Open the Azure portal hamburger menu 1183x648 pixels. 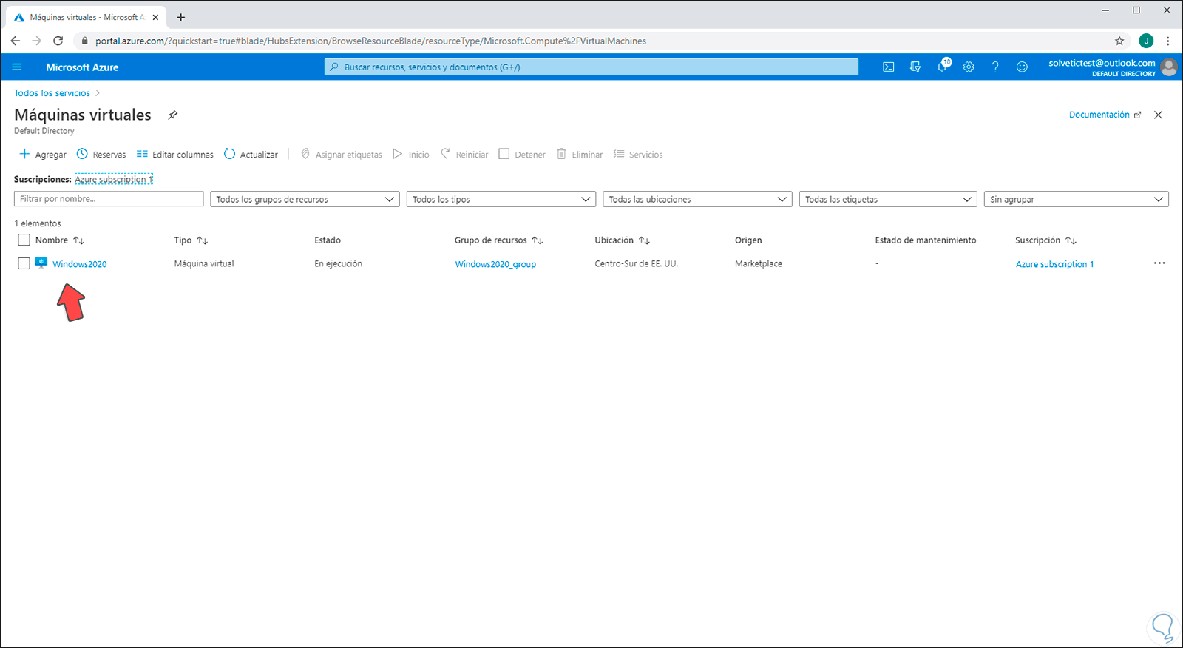[17, 67]
